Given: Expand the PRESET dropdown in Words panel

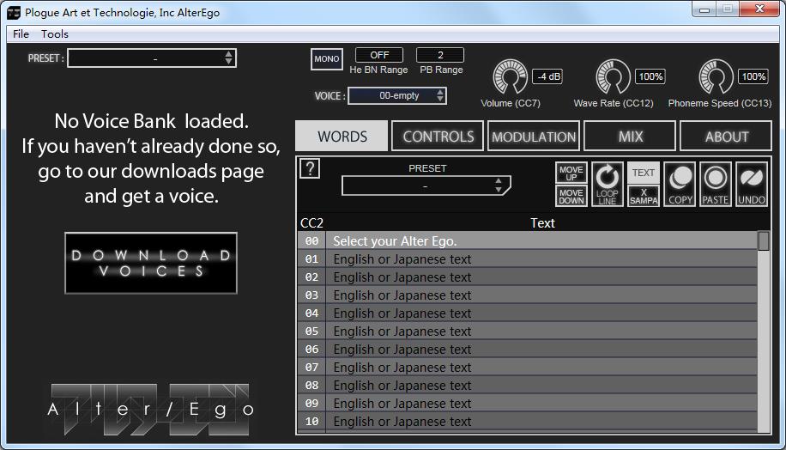Looking at the screenshot, I should (x=426, y=186).
